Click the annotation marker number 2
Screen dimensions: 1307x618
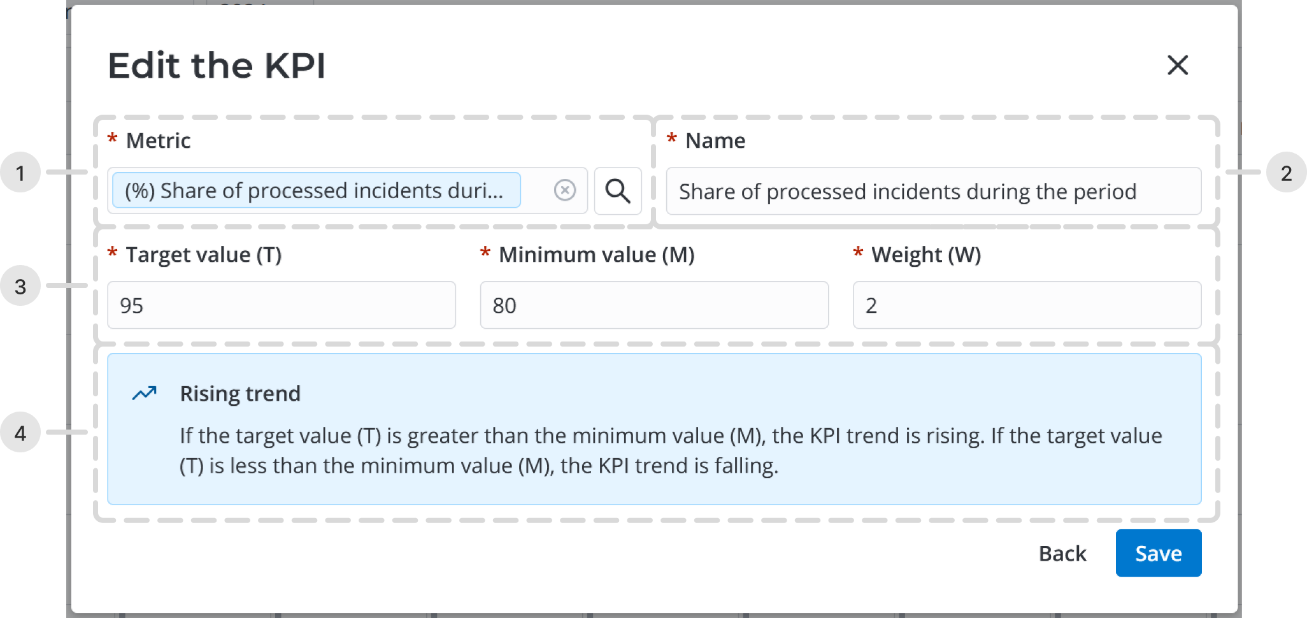(1286, 173)
